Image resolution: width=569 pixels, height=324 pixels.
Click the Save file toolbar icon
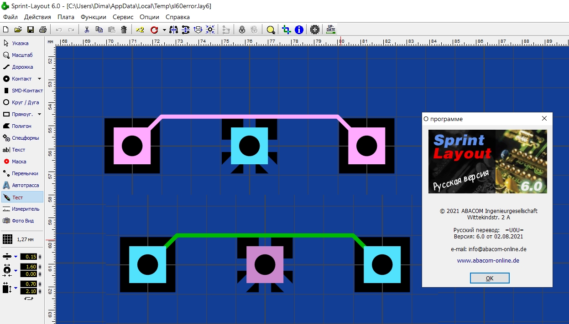[31, 30]
